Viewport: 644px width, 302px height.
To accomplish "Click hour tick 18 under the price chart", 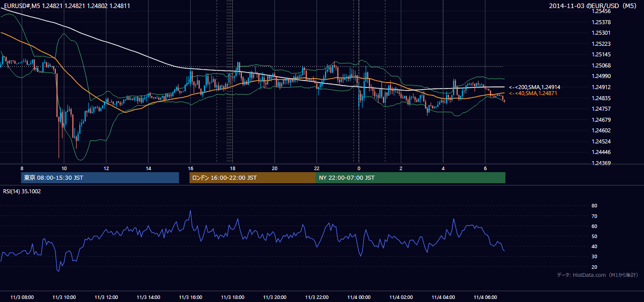I will pos(232,168).
